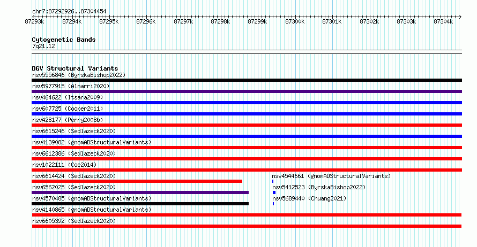Viewport: 477px width, 247px height.
Task: Select the black bar under nsv4570485
Action: coord(140,204)
